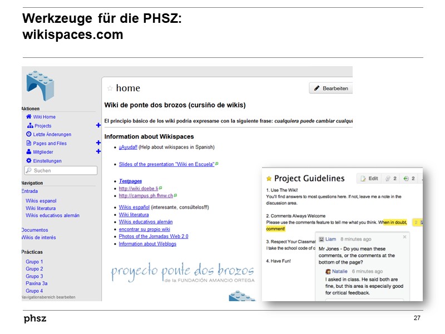Open Einstellungen via the gear icon
Image resolution: width=445 pixels, height=334 pixels.
[x=28, y=161]
